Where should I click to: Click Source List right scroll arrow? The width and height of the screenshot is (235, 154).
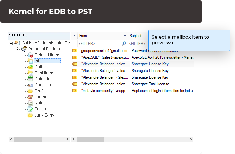[x=67, y=139]
